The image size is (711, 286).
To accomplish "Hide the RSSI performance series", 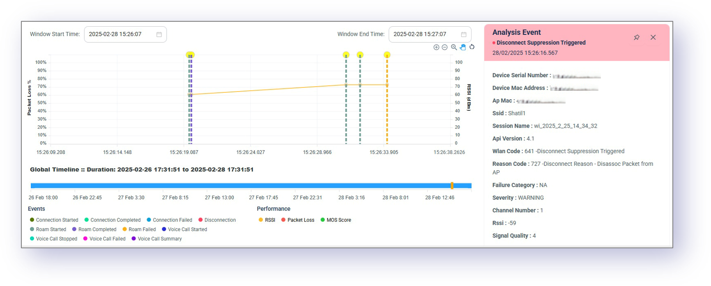I will point(267,220).
